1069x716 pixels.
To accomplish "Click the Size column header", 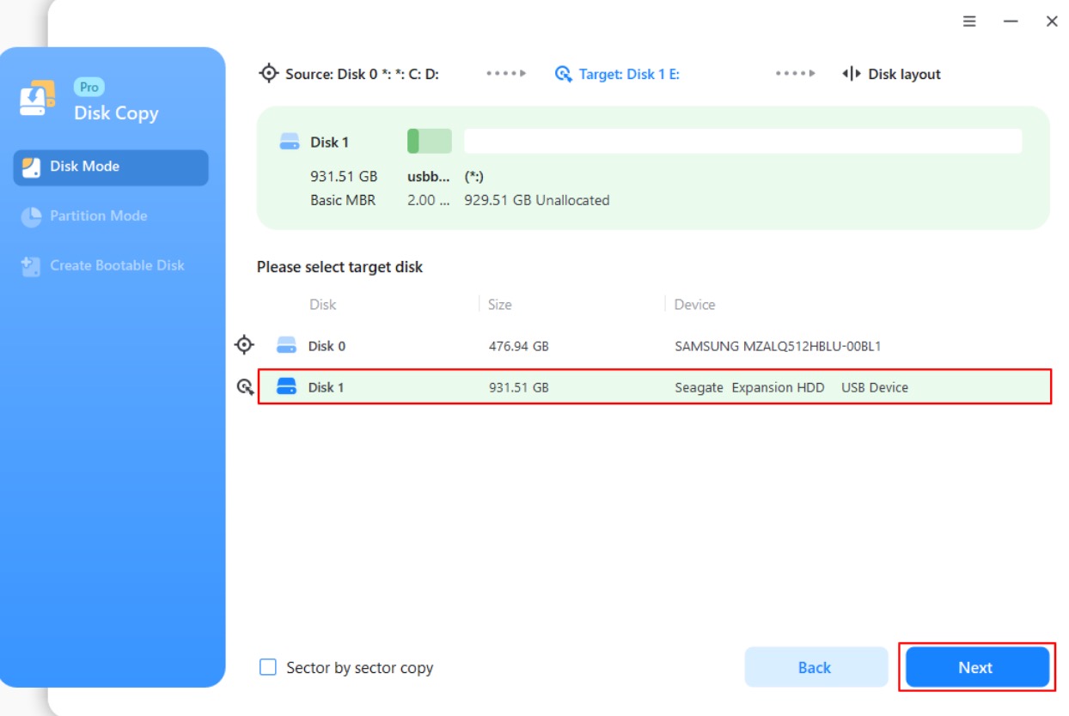I will pos(500,305).
